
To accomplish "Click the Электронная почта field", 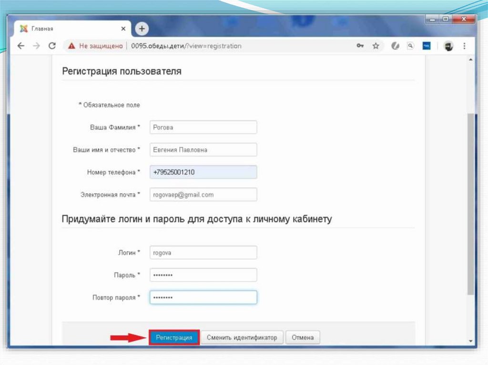I will pyautogui.click(x=203, y=195).
